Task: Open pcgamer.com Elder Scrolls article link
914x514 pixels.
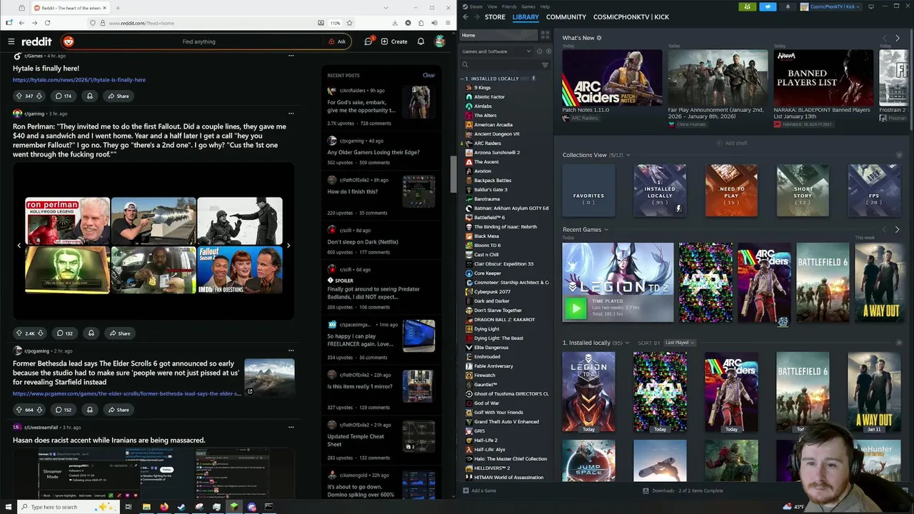Action: (127, 393)
